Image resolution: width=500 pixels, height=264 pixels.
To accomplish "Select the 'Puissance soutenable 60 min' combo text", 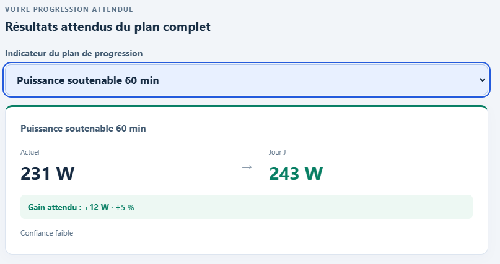I will [88, 80].
